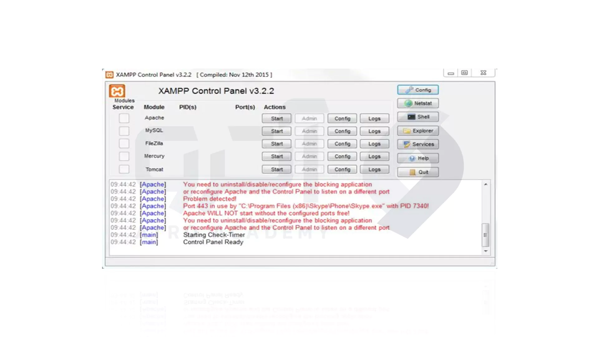Open Help with the question mark icon

418,158
